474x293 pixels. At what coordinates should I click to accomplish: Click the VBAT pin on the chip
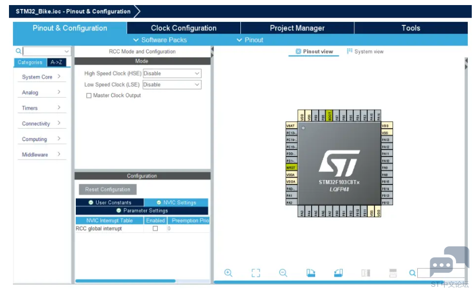pos(291,125)
